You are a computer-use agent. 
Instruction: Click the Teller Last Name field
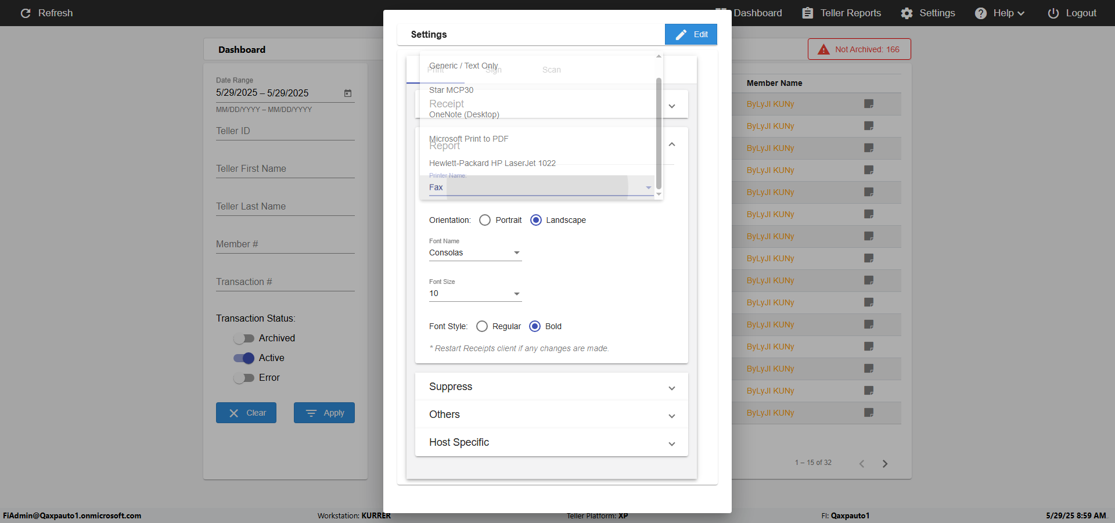285,207
